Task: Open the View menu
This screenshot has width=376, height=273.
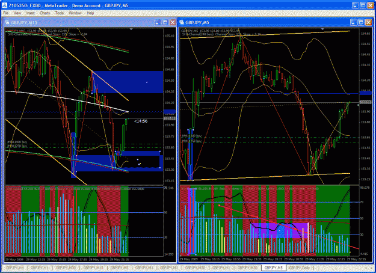Action: pos(17,13)
